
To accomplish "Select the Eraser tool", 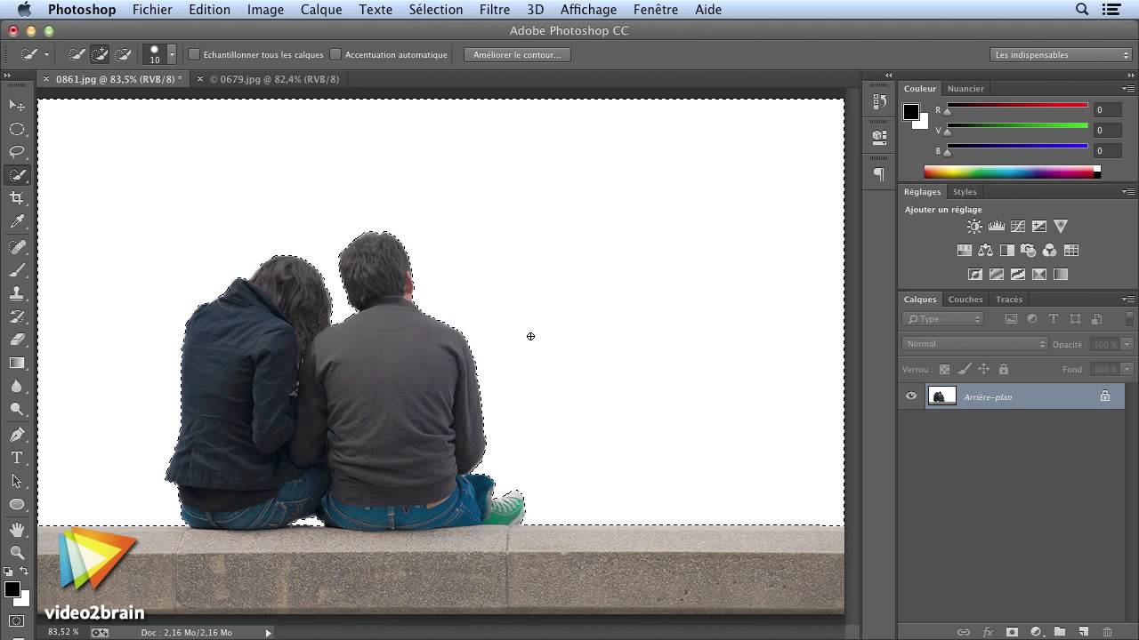I will point(17,340).
